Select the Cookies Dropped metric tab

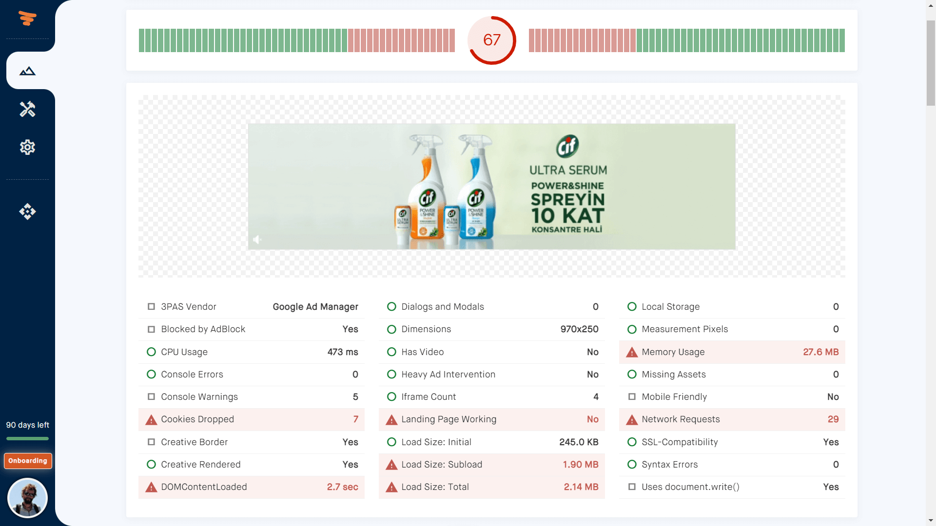(250, 419)
